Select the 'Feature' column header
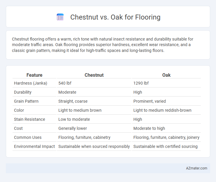 [x=34, y=75]
